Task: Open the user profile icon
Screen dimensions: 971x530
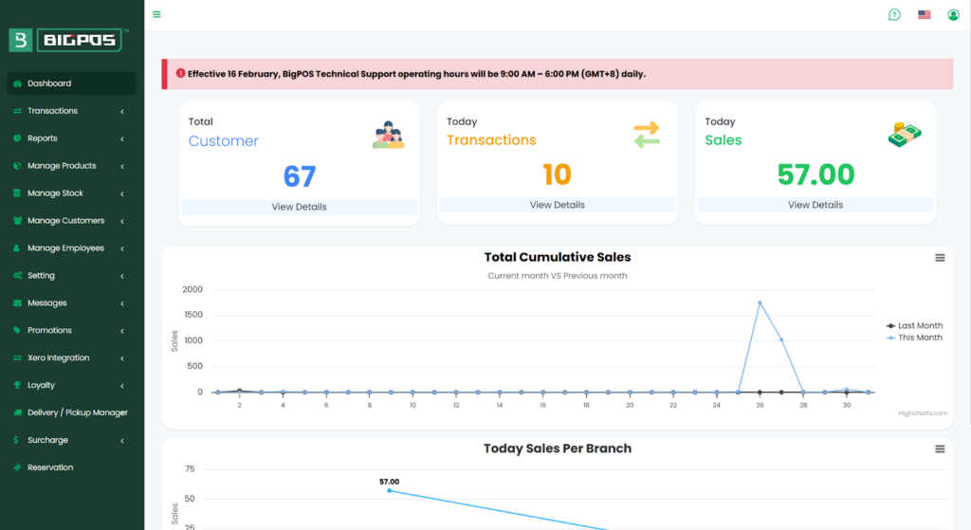Action: pyautogui.click(x=953, y=14)
